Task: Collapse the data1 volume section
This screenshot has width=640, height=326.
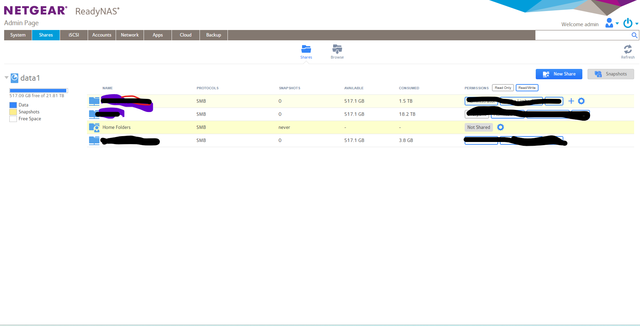Action: [x=6, y=78]
